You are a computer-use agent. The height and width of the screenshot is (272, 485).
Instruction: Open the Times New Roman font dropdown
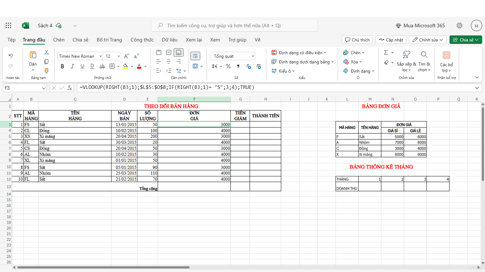click(x=80, y=56)
